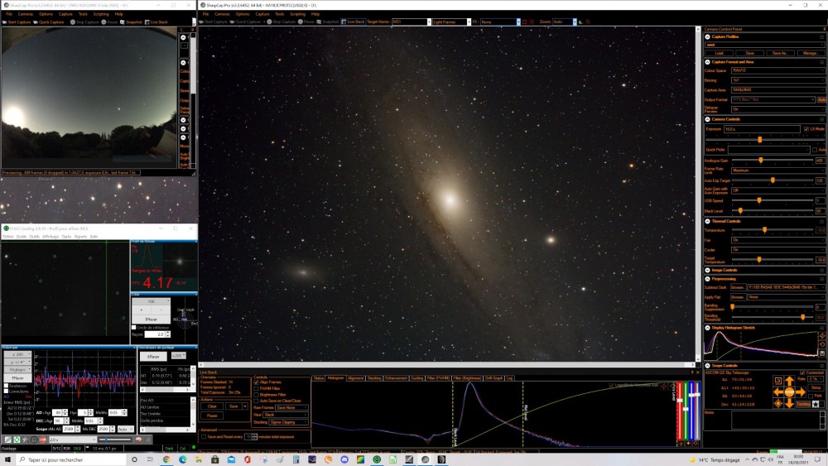
Task: Click the Target Name input field
Action: point(411,22)
